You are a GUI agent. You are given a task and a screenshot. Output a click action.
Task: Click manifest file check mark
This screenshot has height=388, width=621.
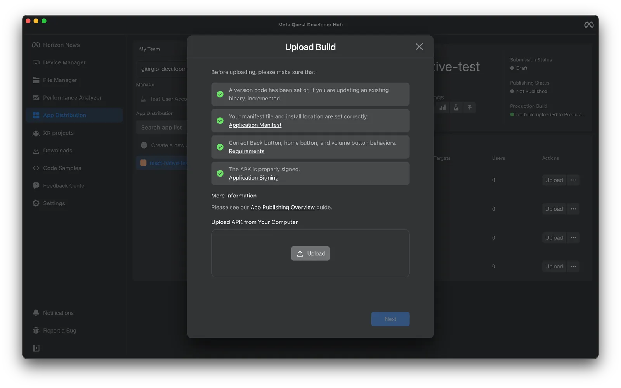pos(220,121)
